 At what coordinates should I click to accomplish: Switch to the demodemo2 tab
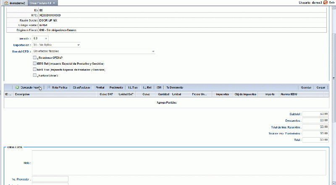15,3
